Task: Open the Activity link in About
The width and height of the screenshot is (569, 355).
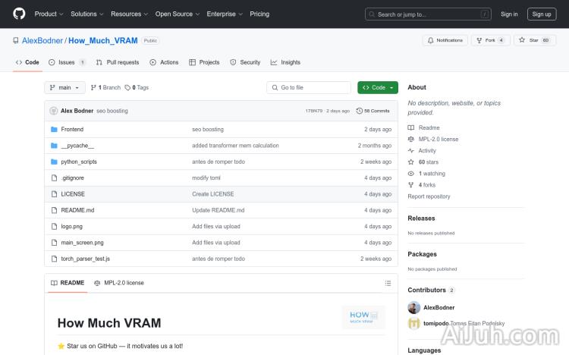Action: tap(427, 151)
